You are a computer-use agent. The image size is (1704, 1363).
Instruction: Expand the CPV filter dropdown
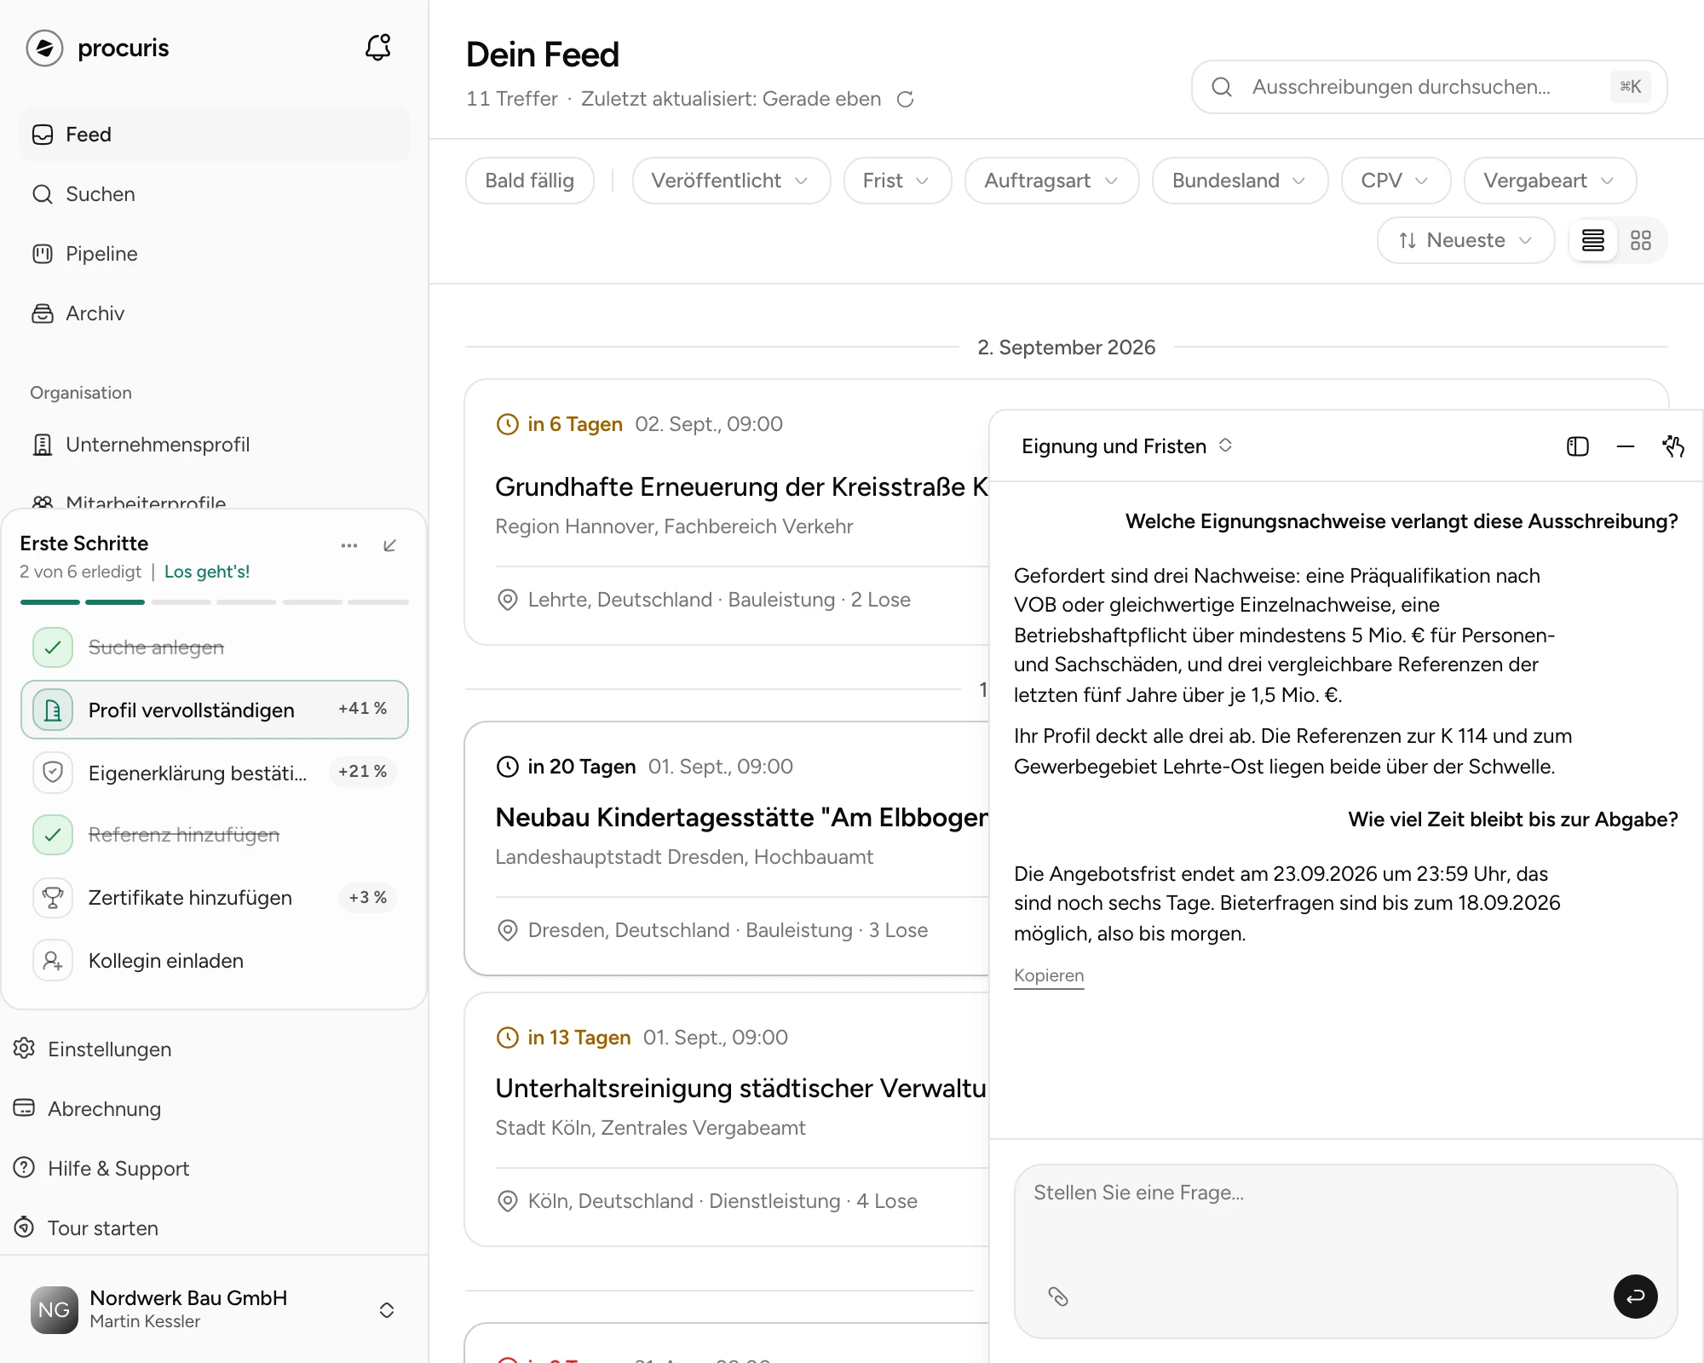tap(1395, 181)
